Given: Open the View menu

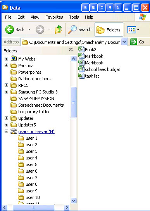Looking at the screenshot, I should tap(35, 17).
